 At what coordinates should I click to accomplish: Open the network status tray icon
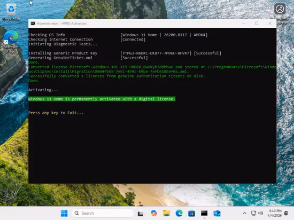pos(253,213)
